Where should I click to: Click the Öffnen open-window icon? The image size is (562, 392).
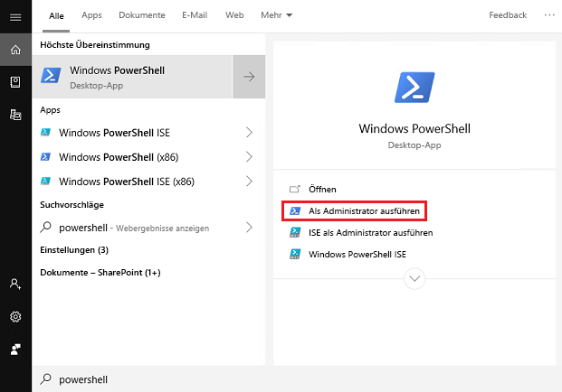295,189
